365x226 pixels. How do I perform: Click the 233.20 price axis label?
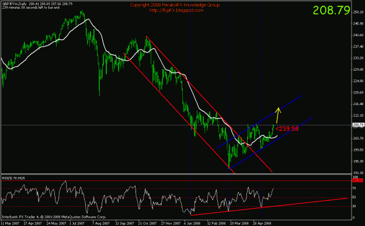pyautogui.click(x=358, y=58)
